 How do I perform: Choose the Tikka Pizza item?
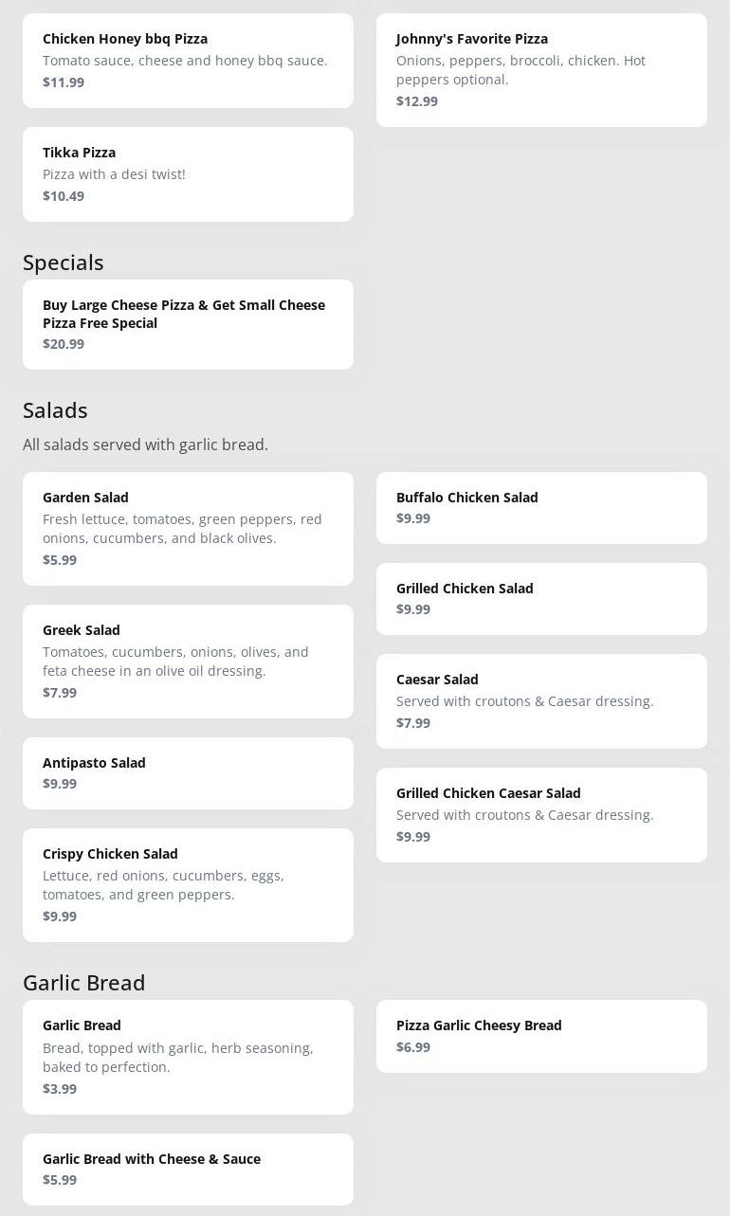[x=188, y=174]
